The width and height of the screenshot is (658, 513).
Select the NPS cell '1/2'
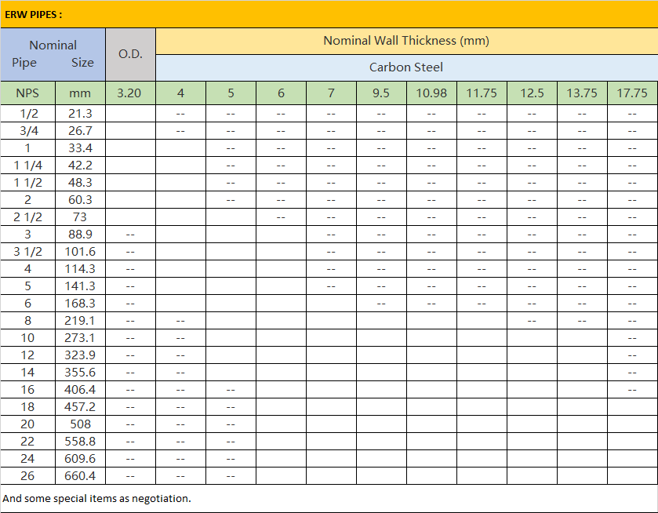(x=27, y=114)
